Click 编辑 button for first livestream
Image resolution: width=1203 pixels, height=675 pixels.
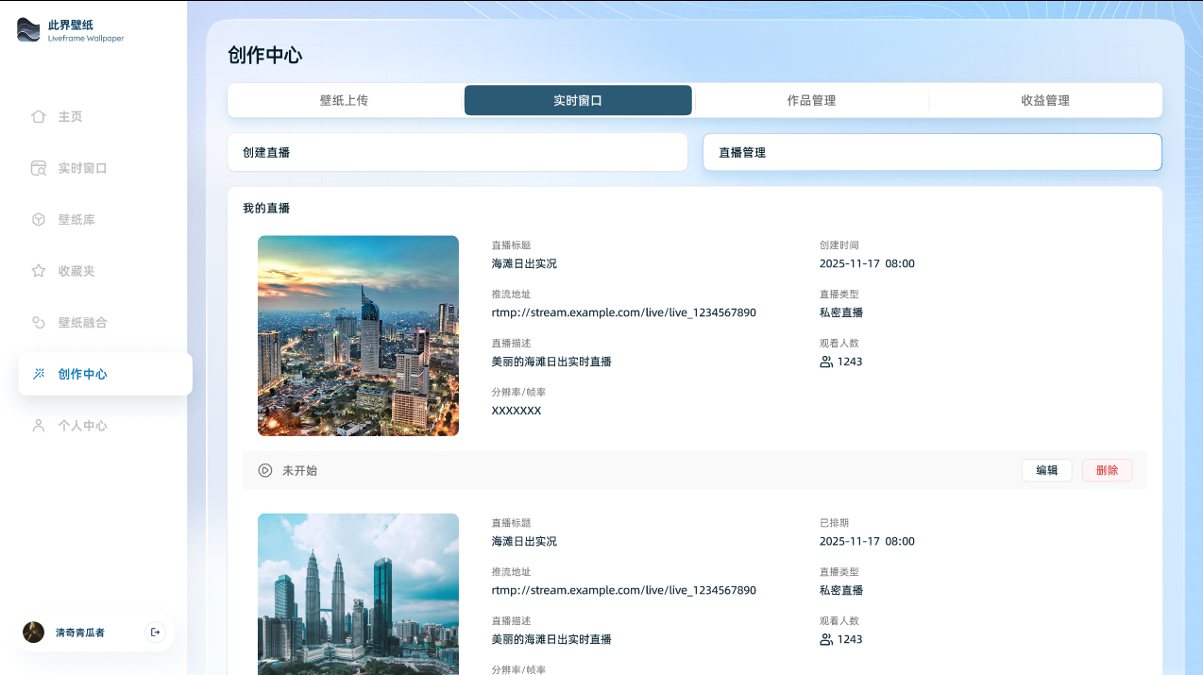(1046, 470)
